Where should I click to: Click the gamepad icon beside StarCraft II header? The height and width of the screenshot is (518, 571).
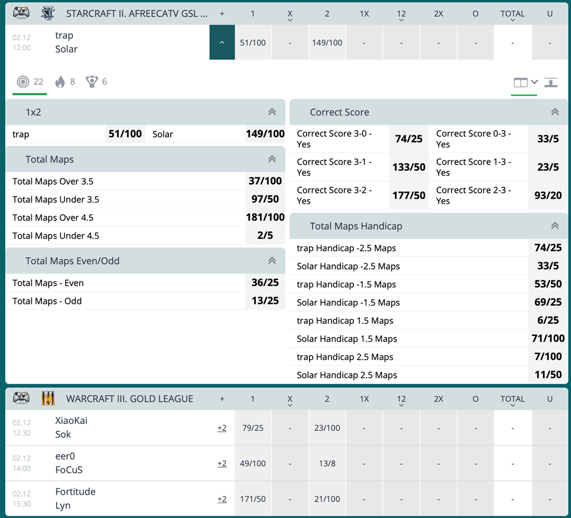(x=21, y=13)
